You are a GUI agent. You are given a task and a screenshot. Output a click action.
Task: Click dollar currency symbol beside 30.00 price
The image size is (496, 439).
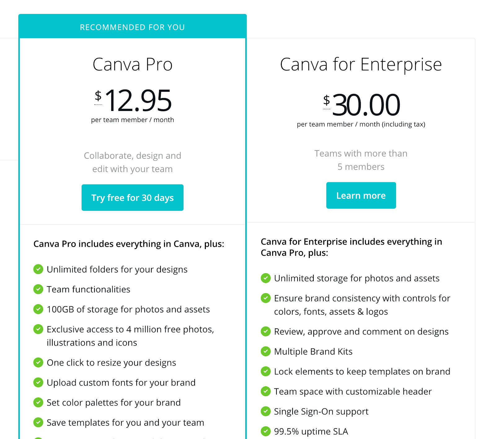point(326,100)
